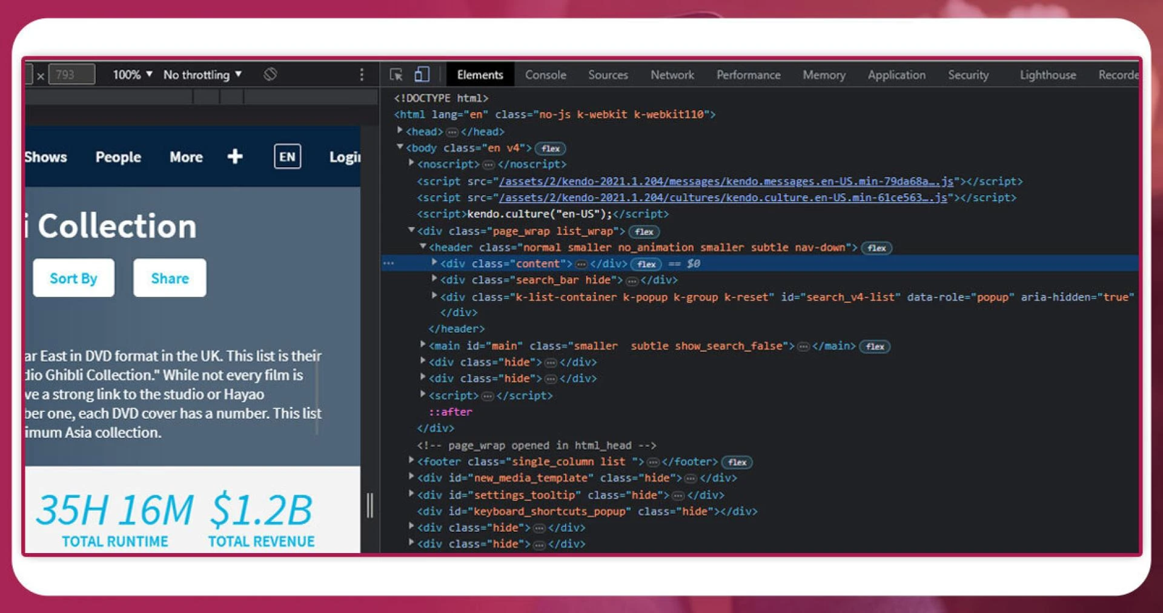Click the three-dot gutter on selected row
Image resolution: width=1163 pixels, height=613 pixels.
pos(388,263)
